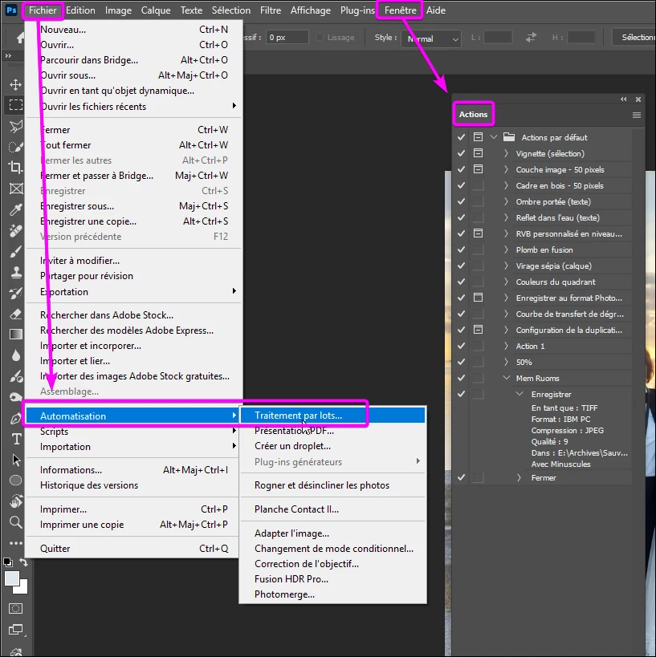The height and width of the screenshot is (657, 656).
Task: Open the Actions panel hamburger menu
Action: (x=636, y=115)
